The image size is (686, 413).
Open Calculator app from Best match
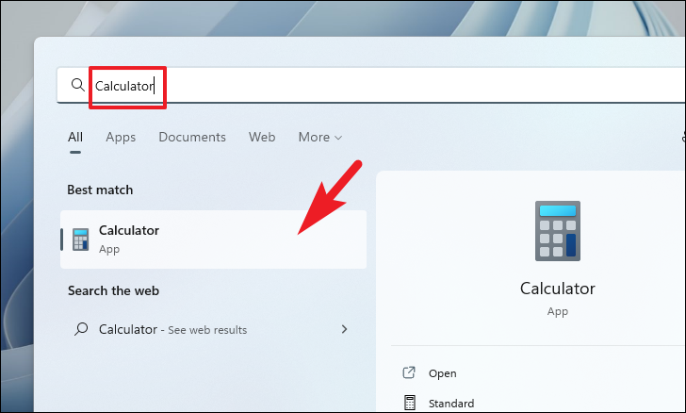point(214,240)
